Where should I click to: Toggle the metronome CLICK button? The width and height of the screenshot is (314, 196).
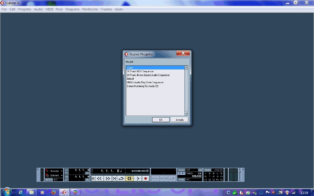182,170
